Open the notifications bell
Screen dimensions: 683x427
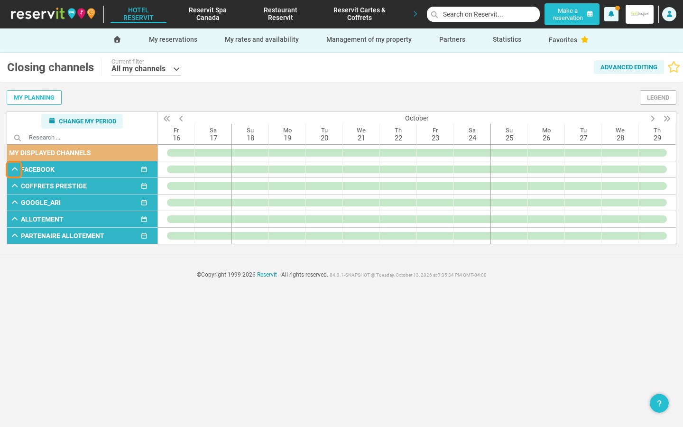[611, 14]
